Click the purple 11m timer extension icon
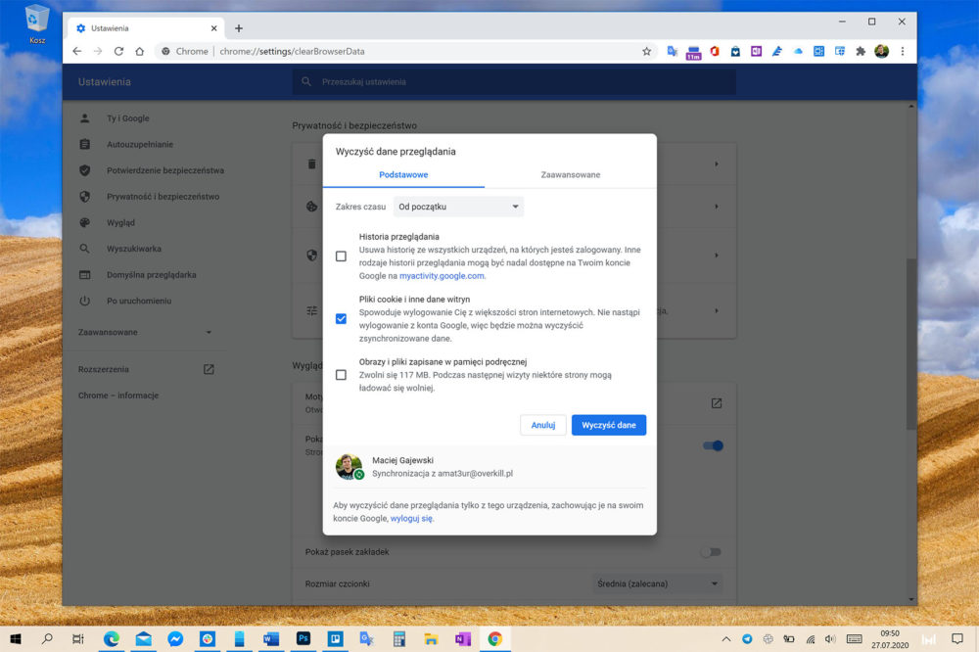The height and width of the screenshot is (652, 979). 694,53
